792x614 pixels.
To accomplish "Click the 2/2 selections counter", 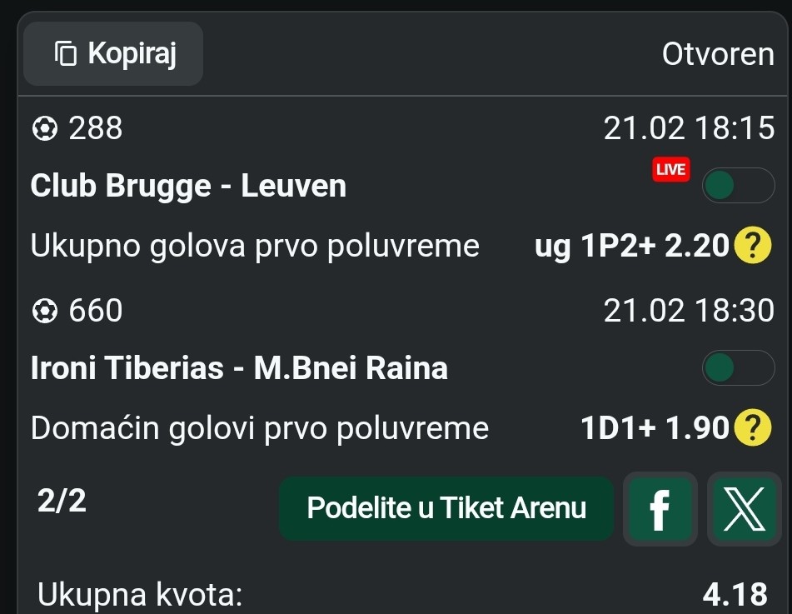I will (x=62, y=500).
